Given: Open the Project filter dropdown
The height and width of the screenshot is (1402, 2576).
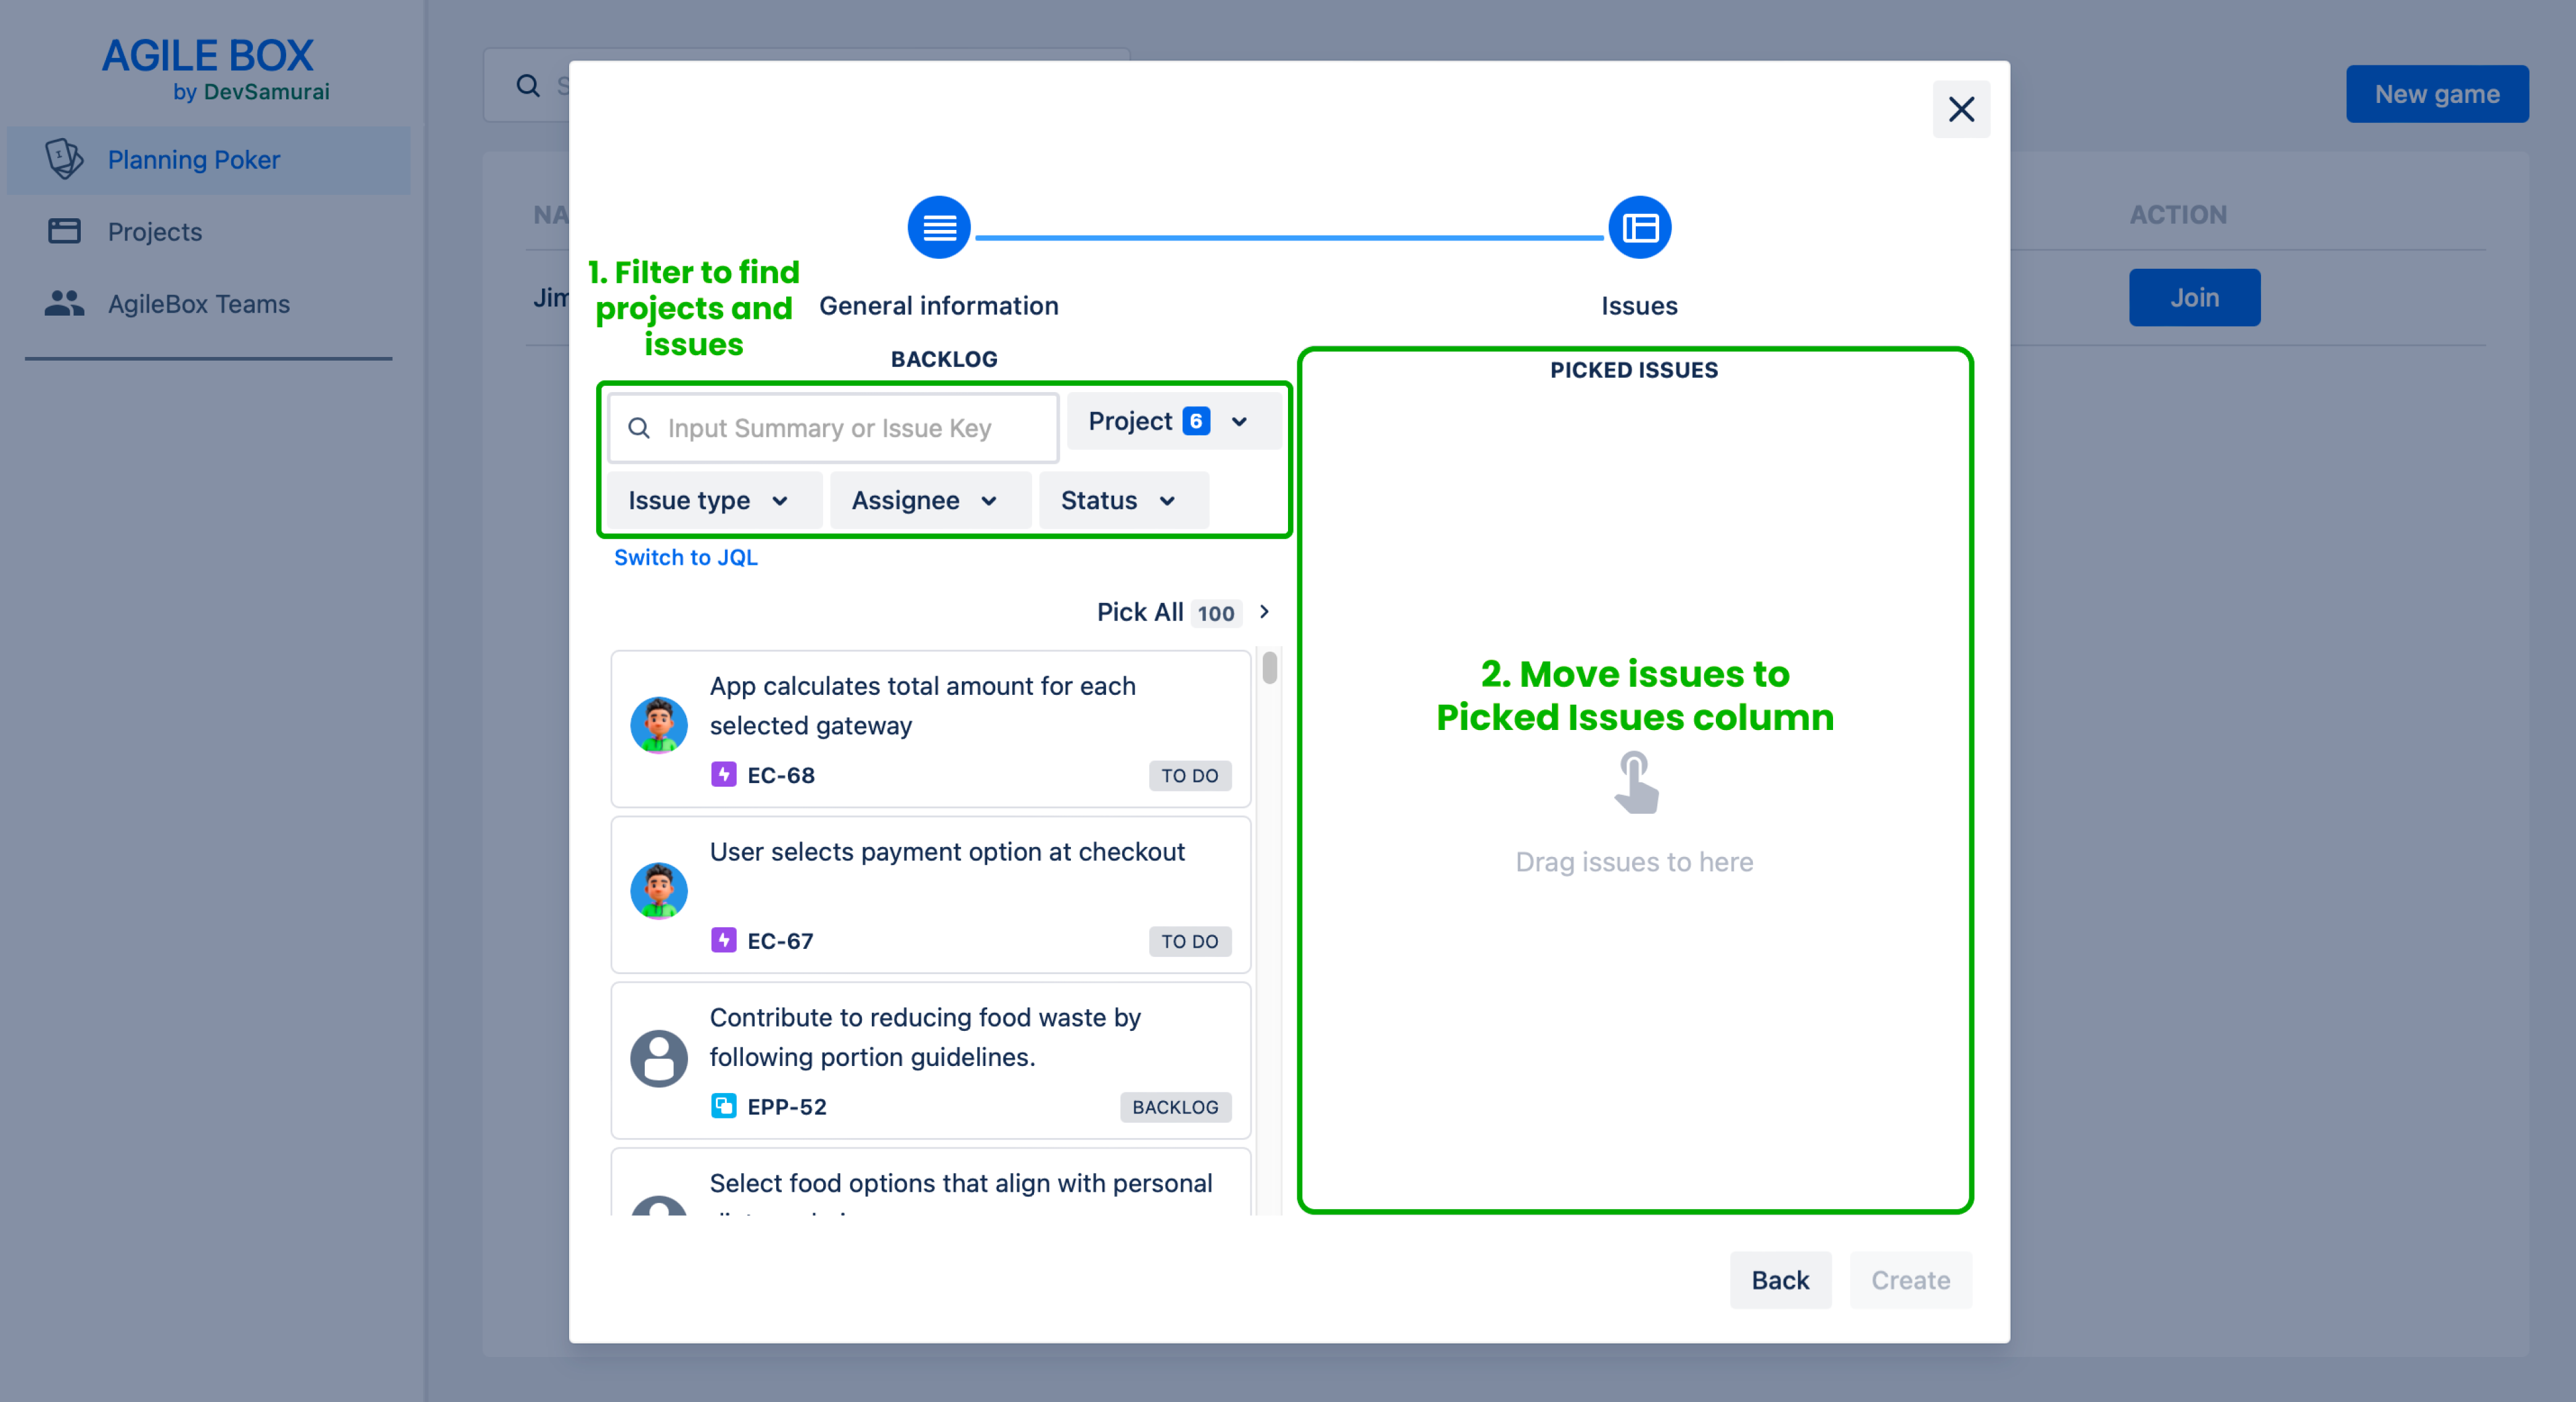Looking at the screenshot, I should [1171, 421].
